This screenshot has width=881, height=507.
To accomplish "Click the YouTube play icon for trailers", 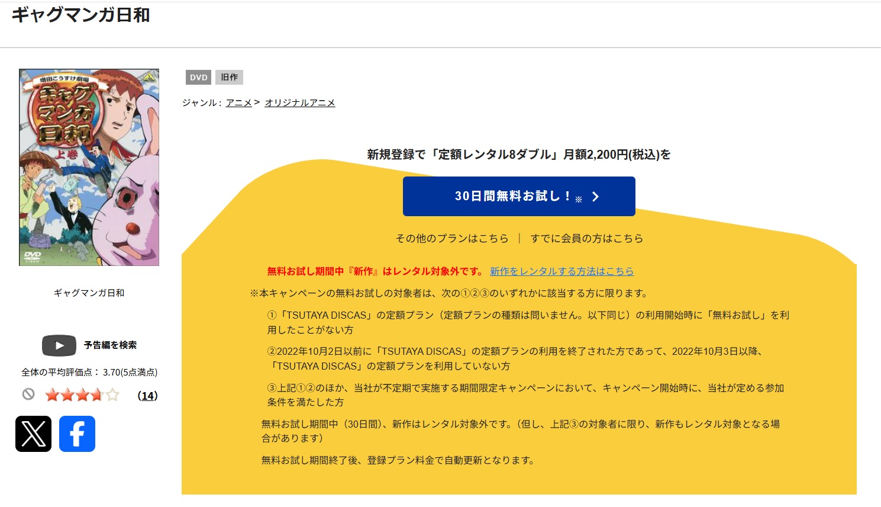I will point(59,345).
